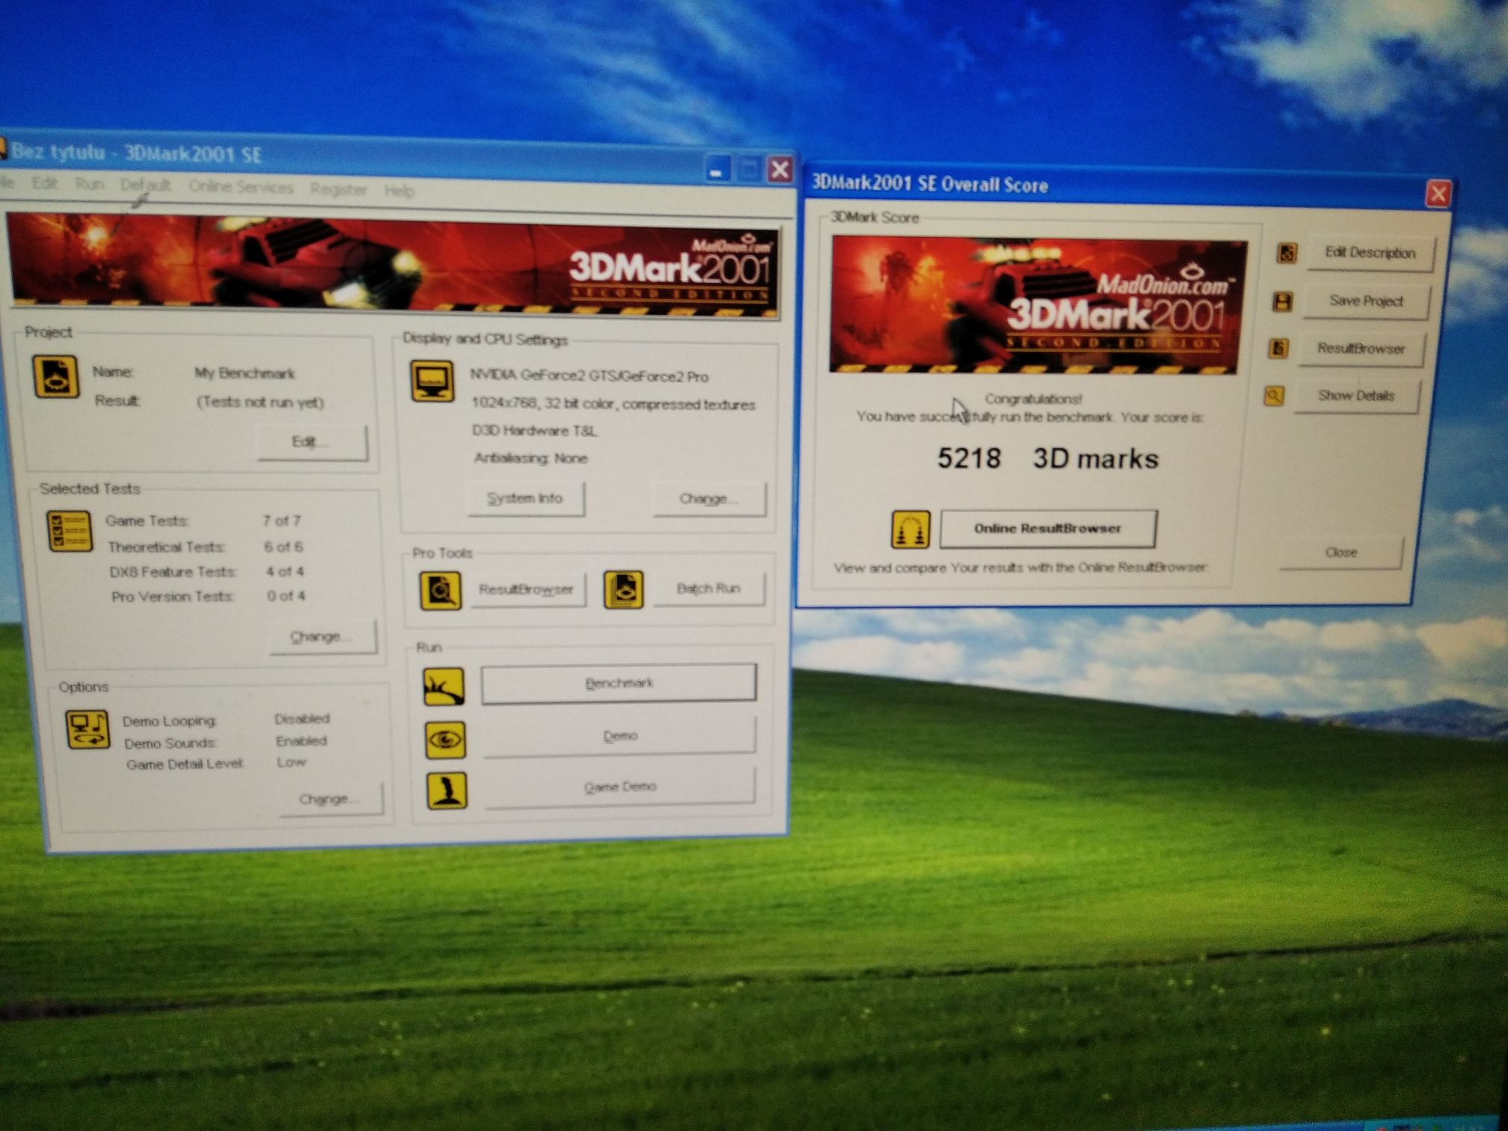Click the Game Demo joystick icon

(447, 791)
